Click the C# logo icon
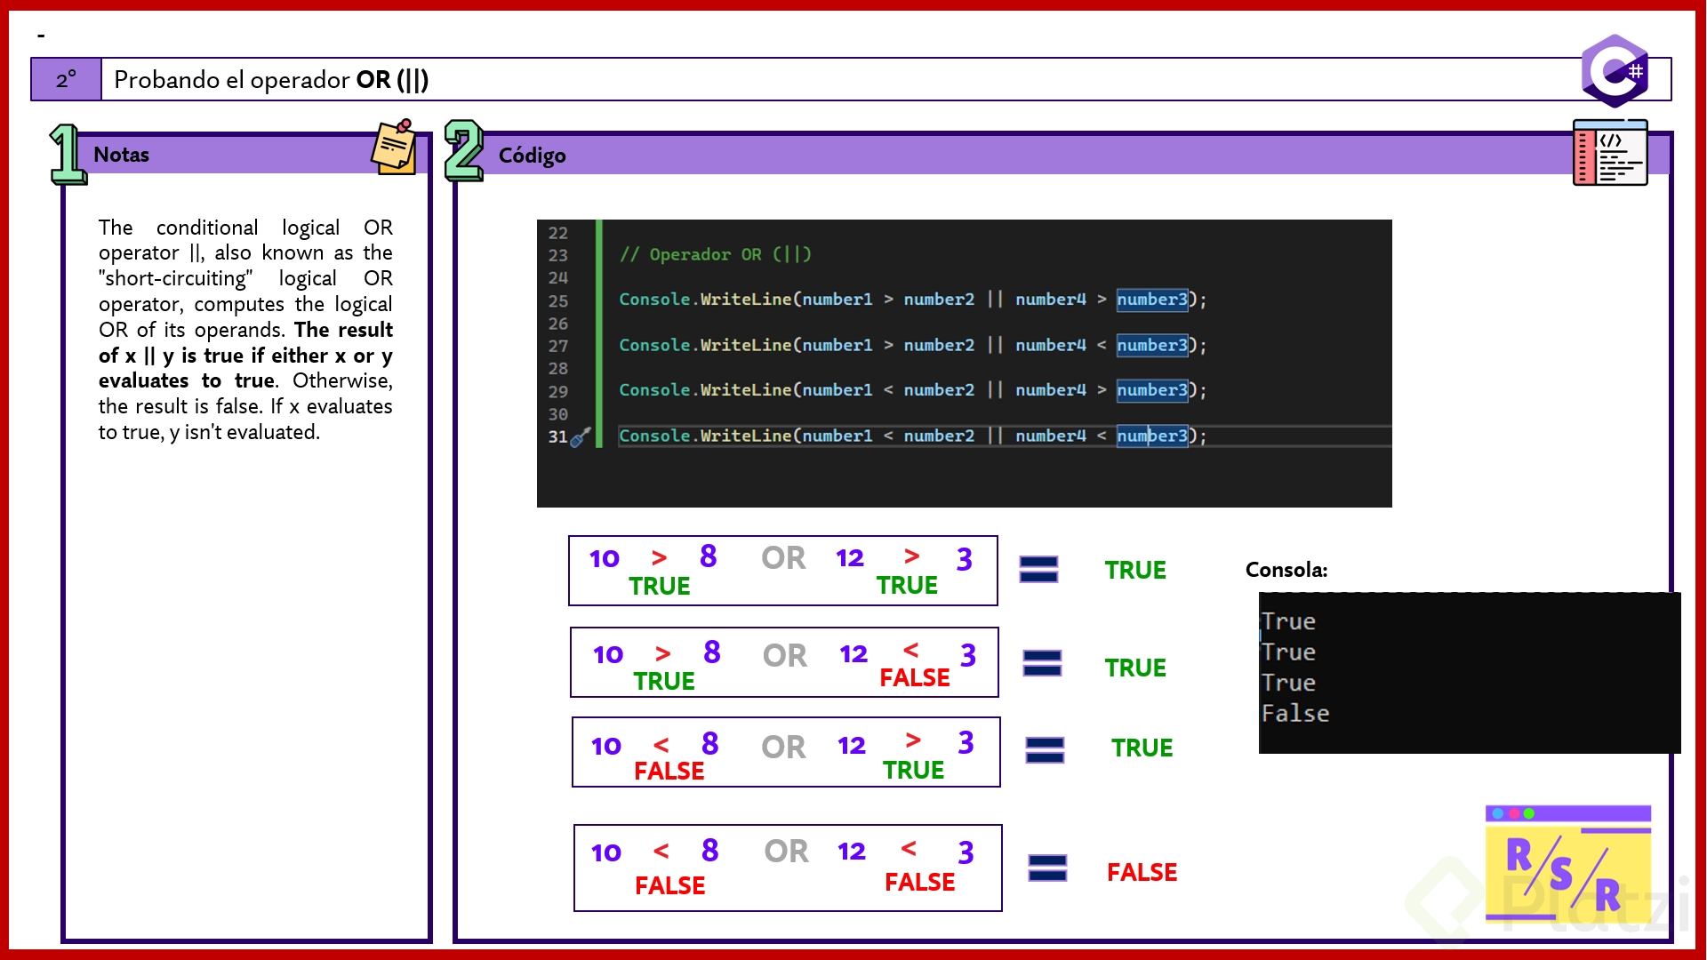1707x960 pixels. 1615,71
